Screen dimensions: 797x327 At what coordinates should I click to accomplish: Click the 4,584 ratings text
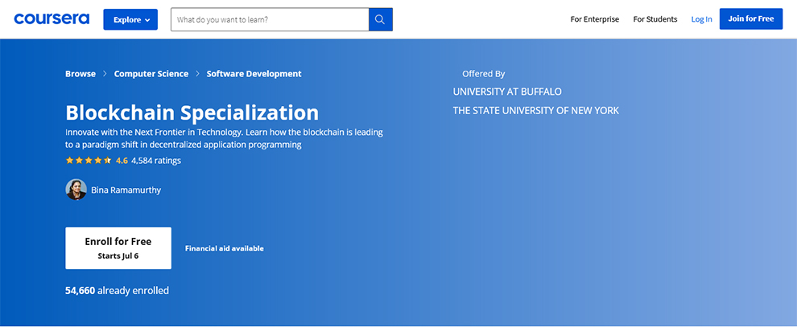[156, 161]
